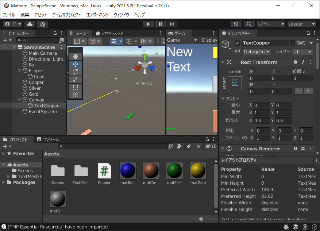Click the Pause button
This screenshot has height=231, width=320.
click(x=160, y=24)
